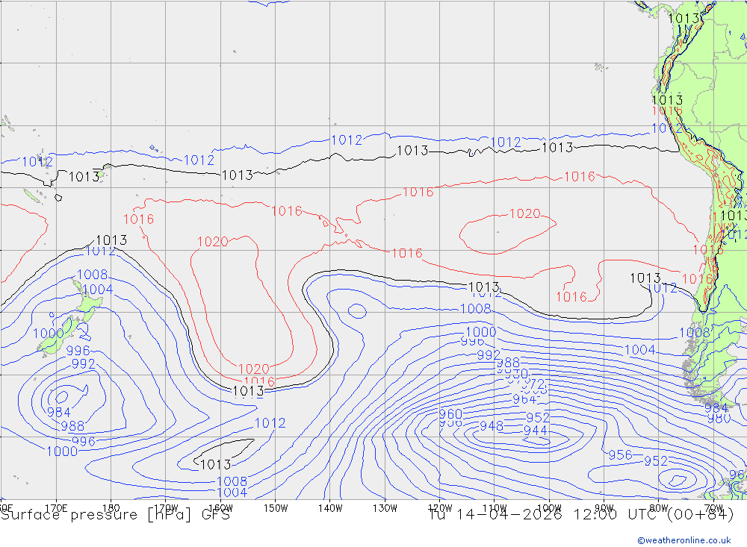Click the 110W longitude label
Screen dimensions: 747x547
click(x=495, y=508)
